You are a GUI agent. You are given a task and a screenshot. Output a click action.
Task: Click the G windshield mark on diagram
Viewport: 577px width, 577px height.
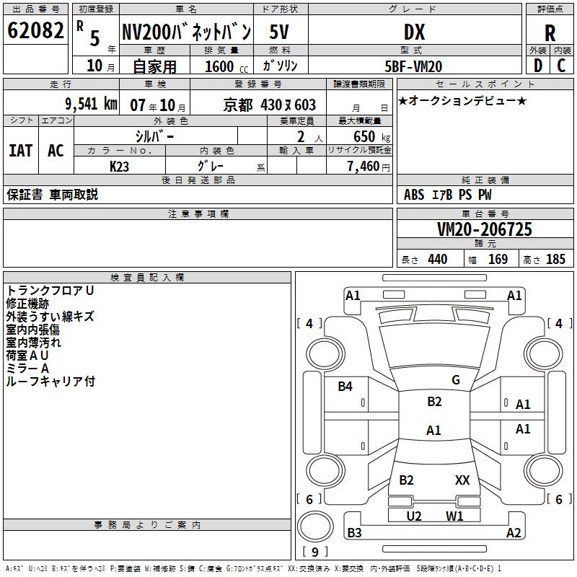coord(456,380)
